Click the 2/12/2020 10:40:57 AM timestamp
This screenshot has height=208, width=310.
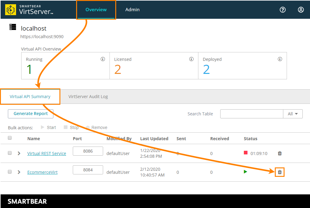tap(152, 172)
